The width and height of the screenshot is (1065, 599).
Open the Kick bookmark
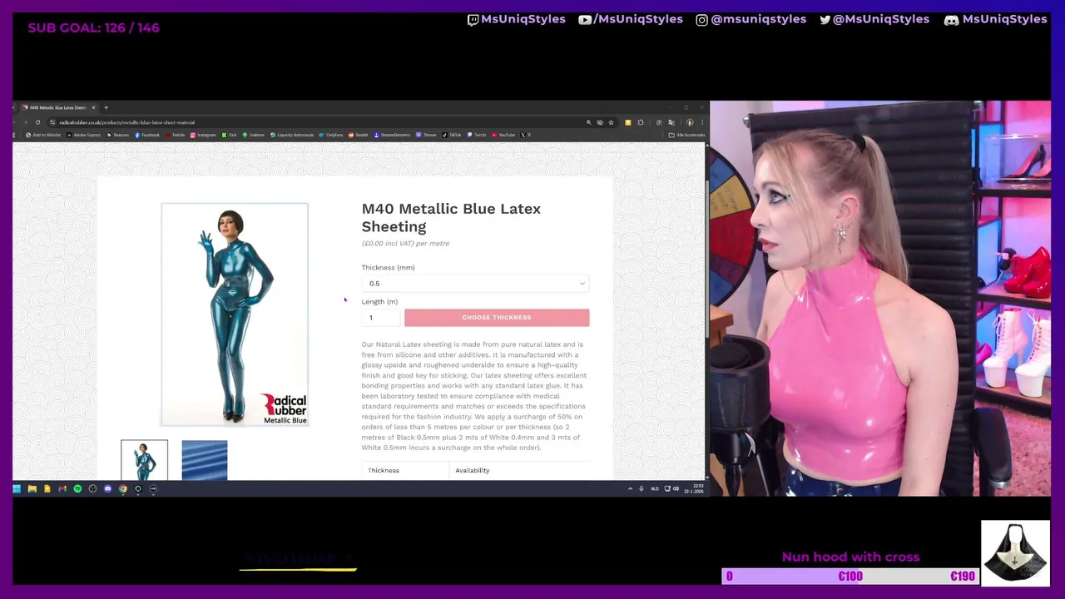point(229,135)
